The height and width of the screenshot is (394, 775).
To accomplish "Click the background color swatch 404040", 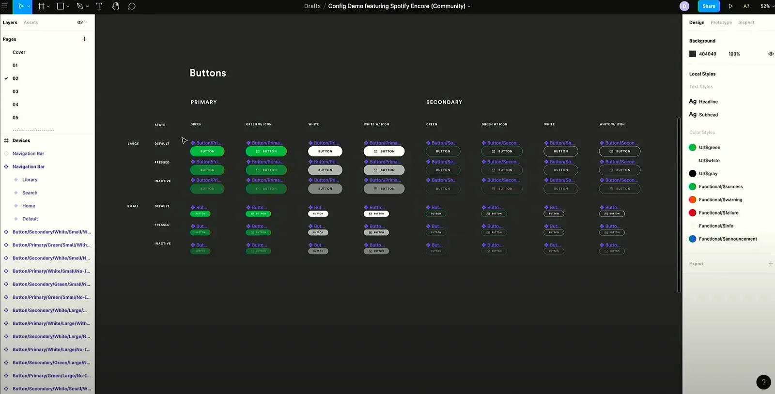I will pos(693,54).
